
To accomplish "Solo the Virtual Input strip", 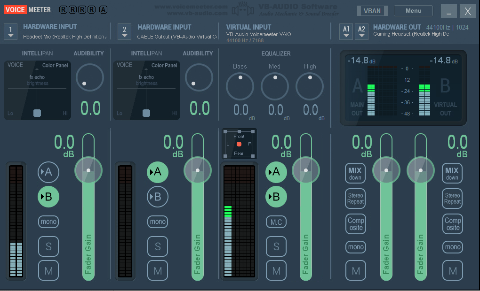I will pos(276,246).
